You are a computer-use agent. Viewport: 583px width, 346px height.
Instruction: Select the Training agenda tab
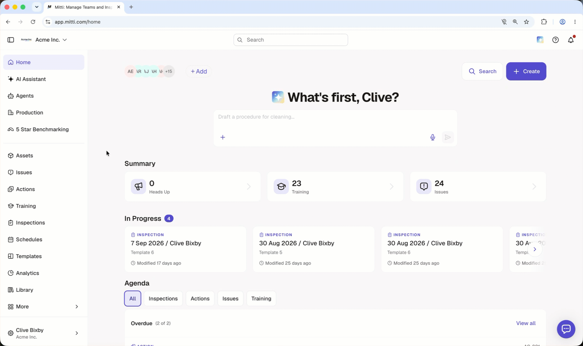pos(261,299)
